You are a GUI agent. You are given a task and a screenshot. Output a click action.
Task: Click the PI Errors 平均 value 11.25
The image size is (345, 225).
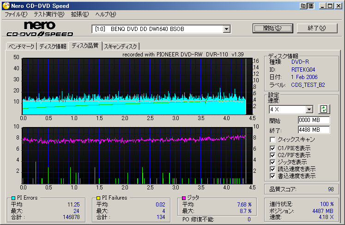point(73,205)
